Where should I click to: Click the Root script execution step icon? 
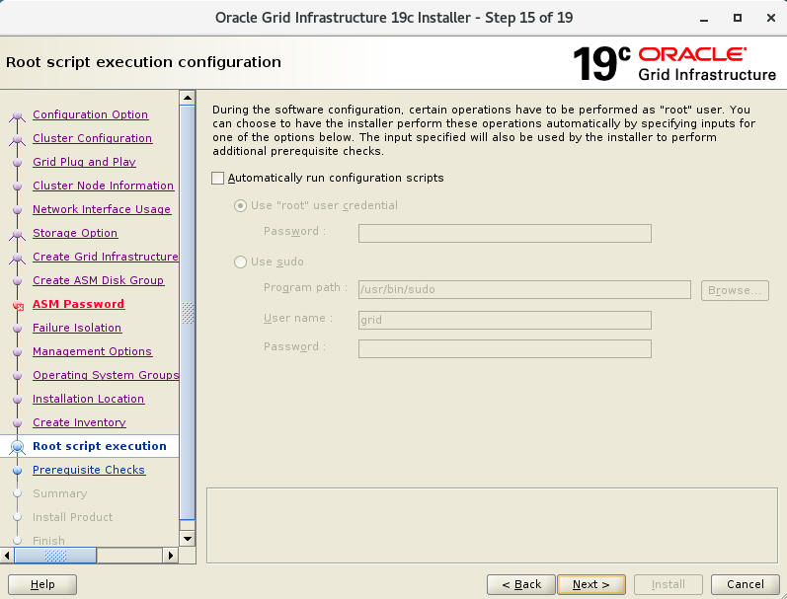tap(17, 447)
